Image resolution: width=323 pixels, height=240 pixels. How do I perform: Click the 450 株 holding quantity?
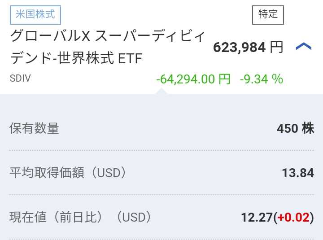(x=295, y=128)
